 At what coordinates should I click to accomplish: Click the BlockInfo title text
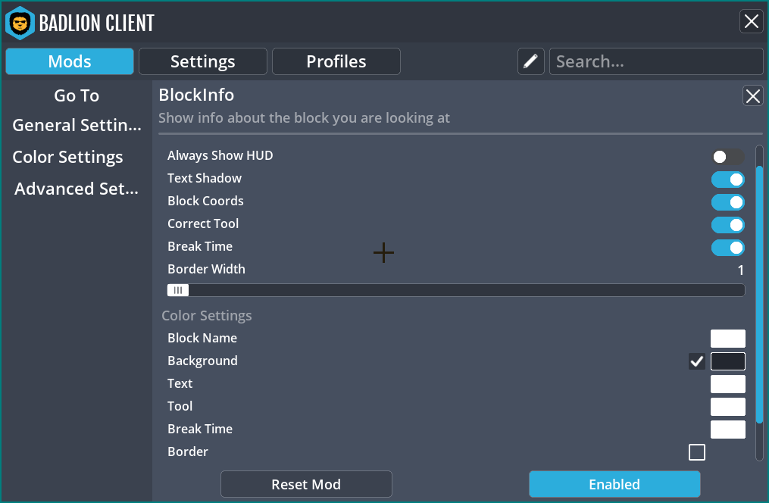point(196,95)
